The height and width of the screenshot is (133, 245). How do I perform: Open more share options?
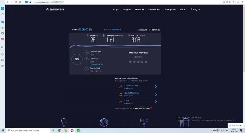point(90,30)
